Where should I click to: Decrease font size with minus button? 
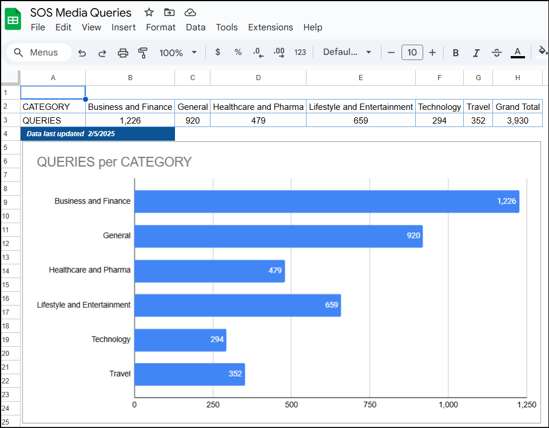(391, 53)
